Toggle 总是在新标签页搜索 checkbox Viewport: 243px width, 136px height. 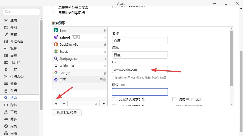pyautogui.click(x=54, y=8)
